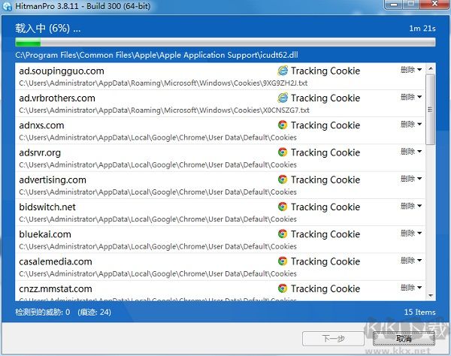Click the scrollbar down arrow of results list
This screenshot has width=451, height=356.
click(431, 296)
